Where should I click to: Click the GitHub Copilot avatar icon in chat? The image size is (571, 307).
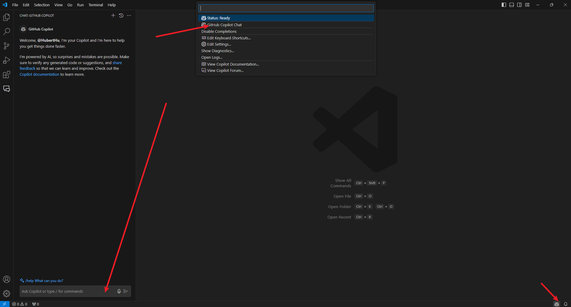23,29
